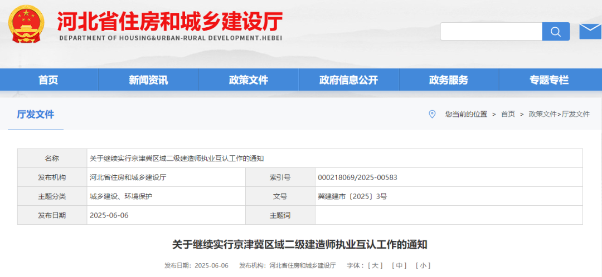Open the 政务服务 navigation menu
602x277 pixels.
pos(449,80)
